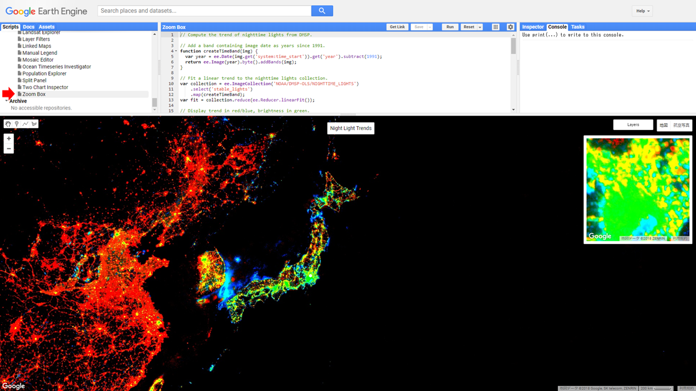Switch map to 航空写真 satellite view
The width and height of the screenshot is (696, 391).
click(x=681, y=125)
